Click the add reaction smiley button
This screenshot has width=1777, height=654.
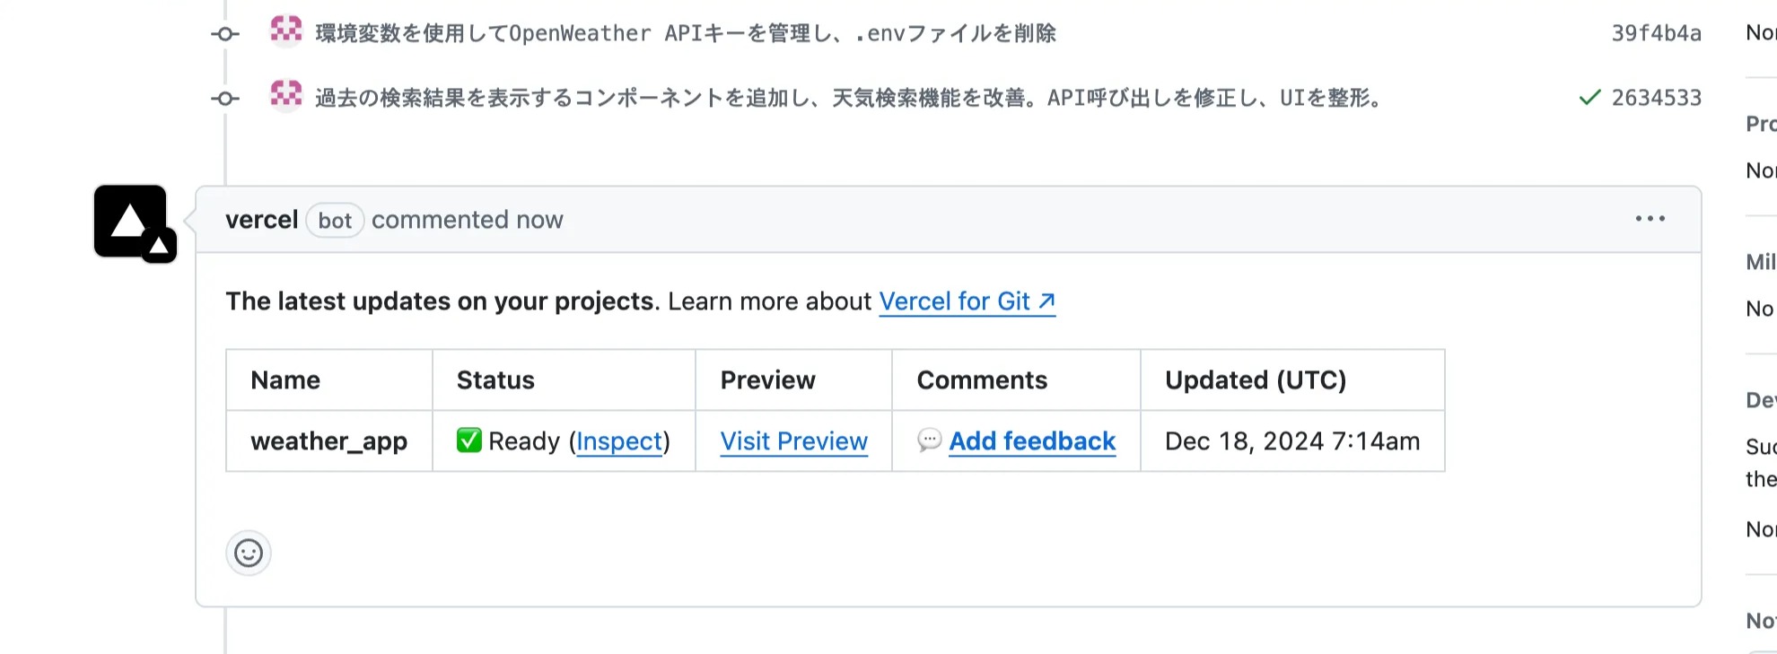click(x=249, y=553)
